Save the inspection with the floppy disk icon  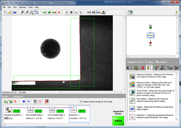point(15,12)
